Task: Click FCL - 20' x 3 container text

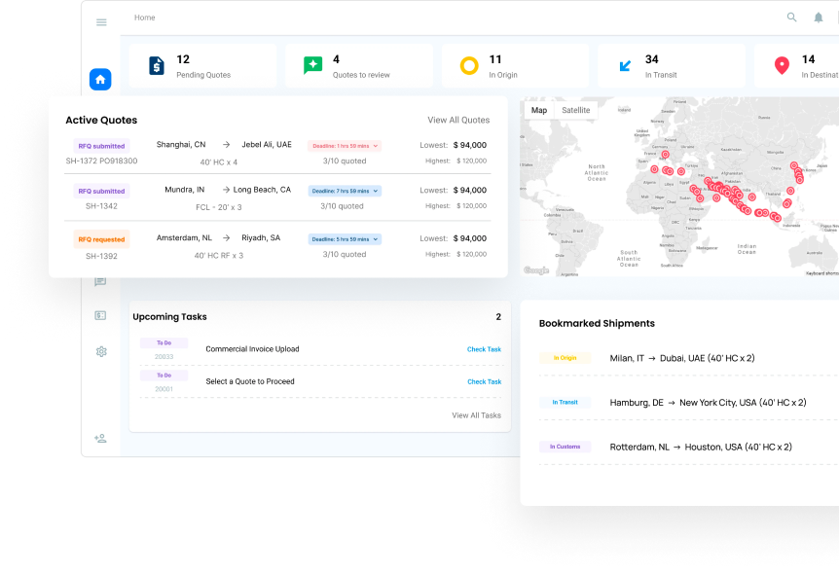Action: pyautogui.click(x=218, y=207)
